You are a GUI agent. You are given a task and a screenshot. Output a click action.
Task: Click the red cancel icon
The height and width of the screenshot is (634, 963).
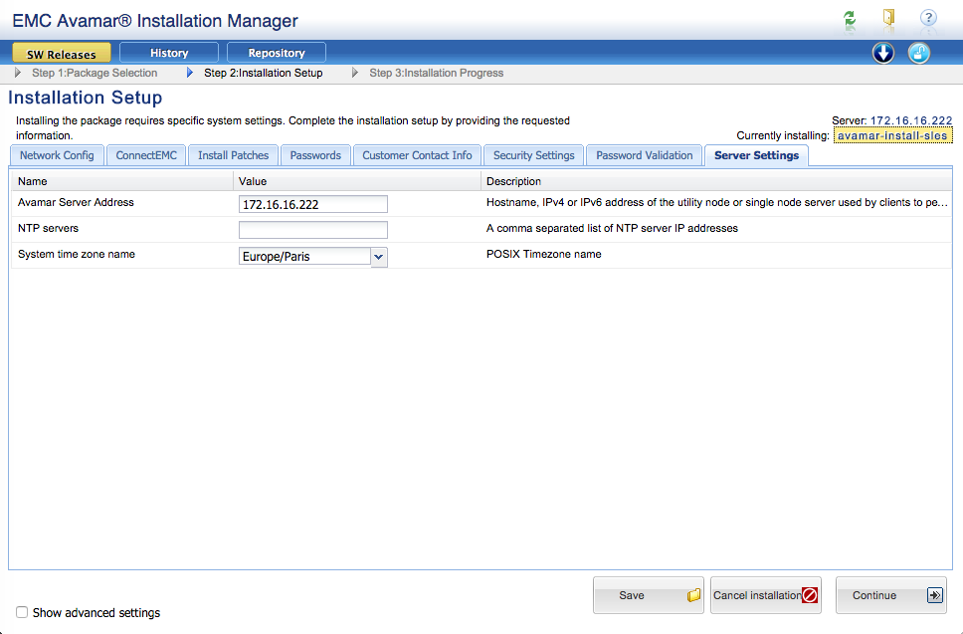(810, 595)
